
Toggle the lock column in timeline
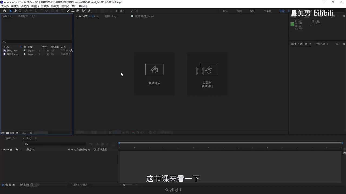click(11, 150)
